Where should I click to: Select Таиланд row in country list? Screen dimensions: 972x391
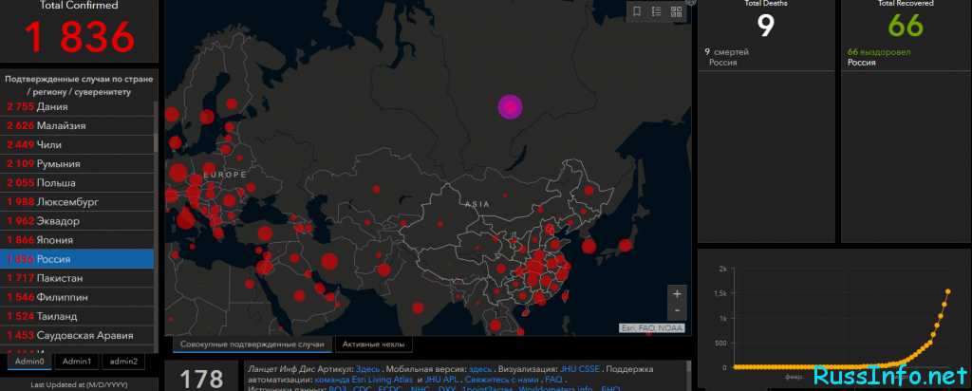click(77, 317)
